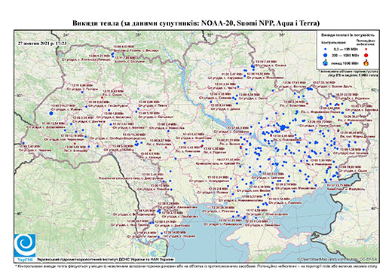
Task: Click the footnote text below the map
Action: [196, 266]
